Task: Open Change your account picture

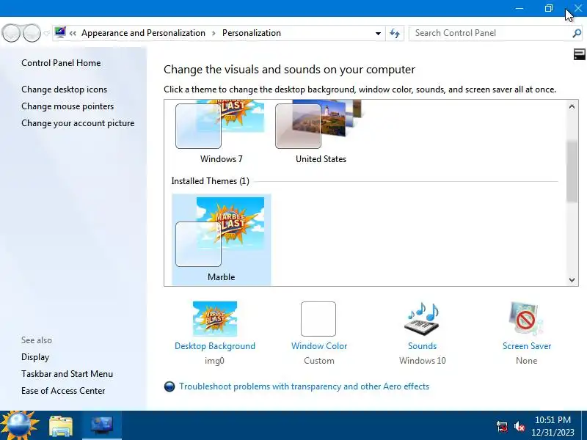Action: point(78,123)
